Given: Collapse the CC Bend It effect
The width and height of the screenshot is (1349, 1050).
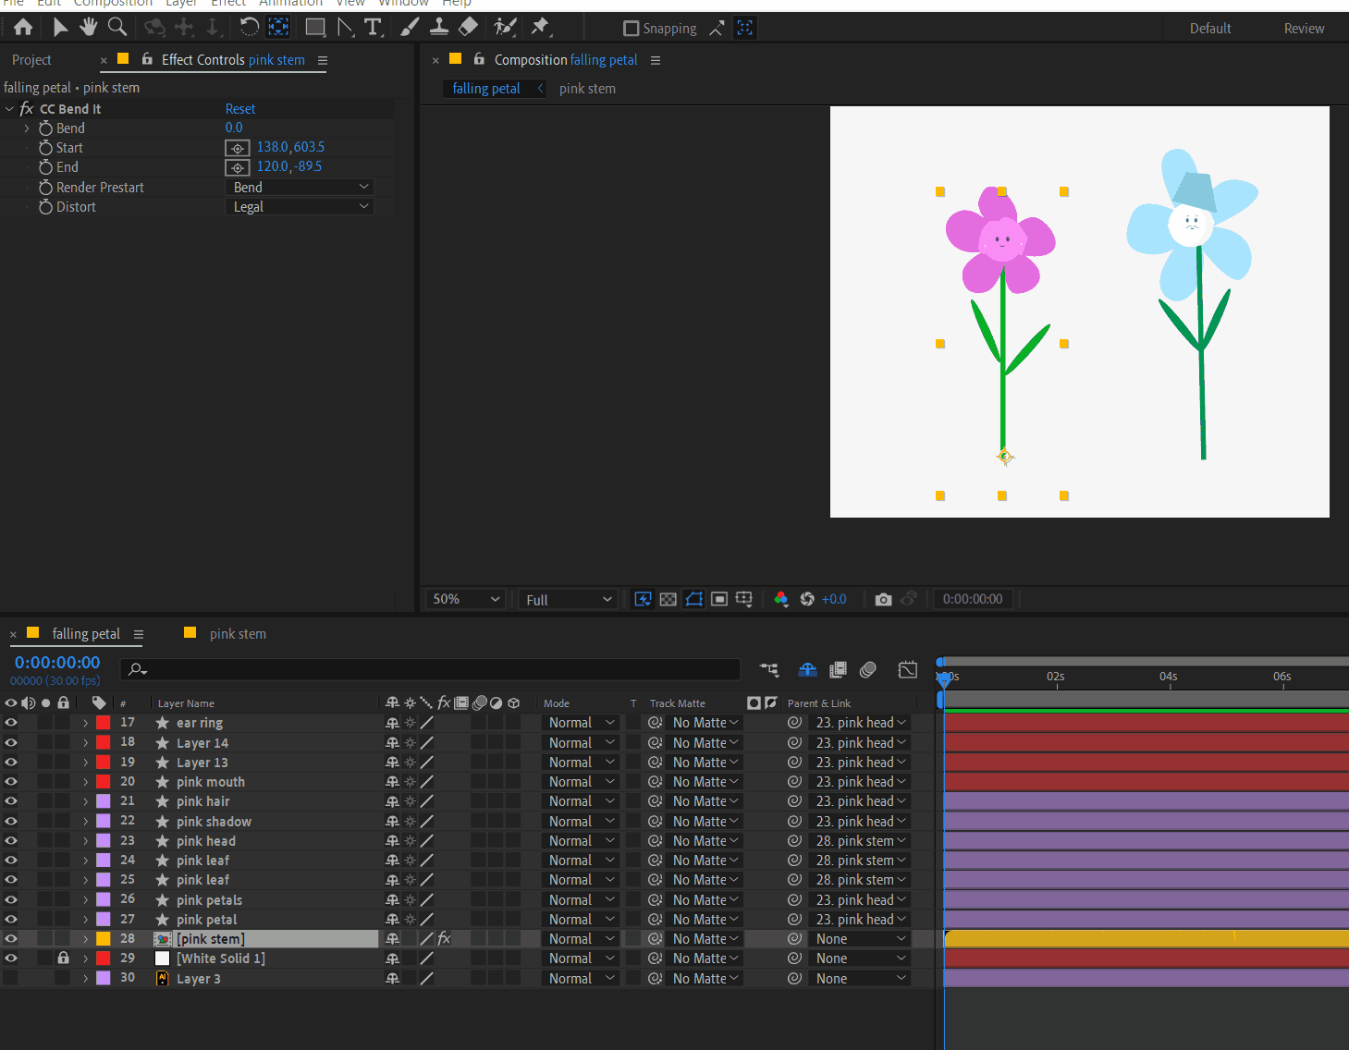Looking at the screenshot, I should tap(9, 109).
